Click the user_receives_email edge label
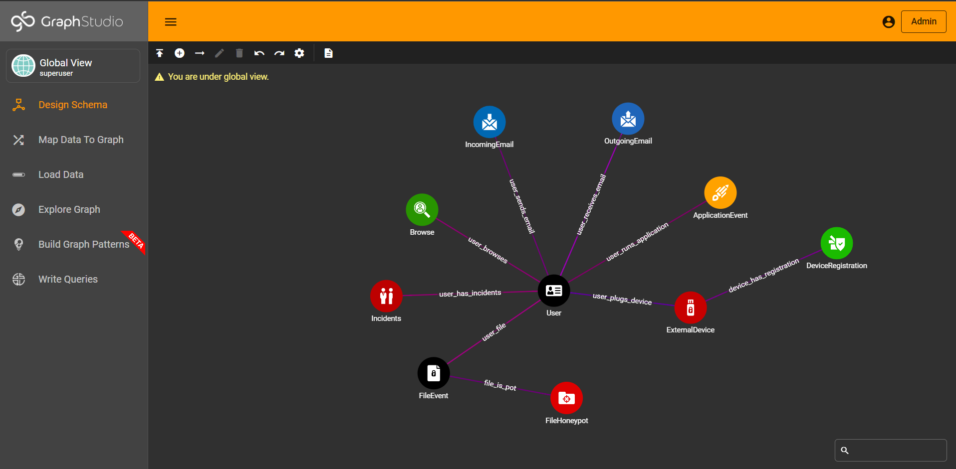Screen dimensions: 956x469 (591, 204)
